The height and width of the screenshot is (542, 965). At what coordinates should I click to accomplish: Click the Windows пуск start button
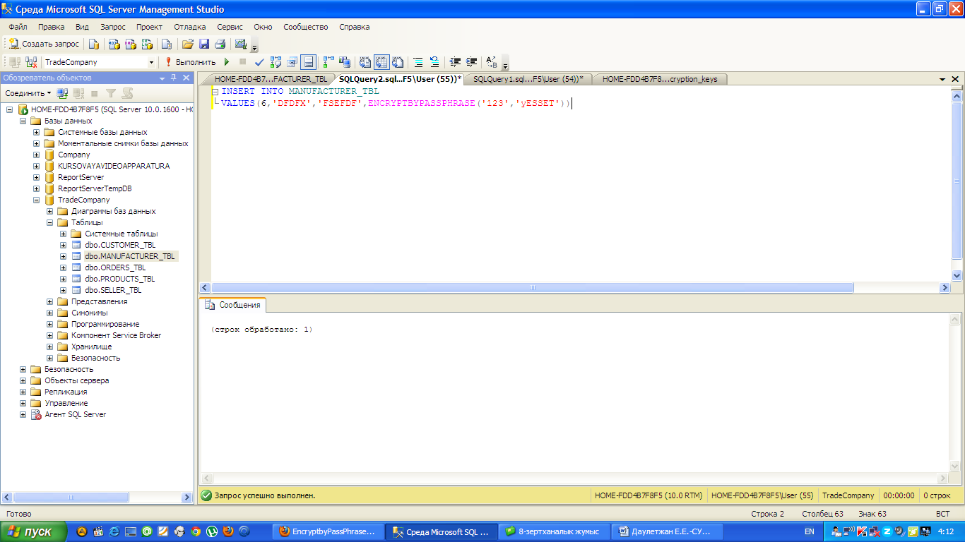33,531
